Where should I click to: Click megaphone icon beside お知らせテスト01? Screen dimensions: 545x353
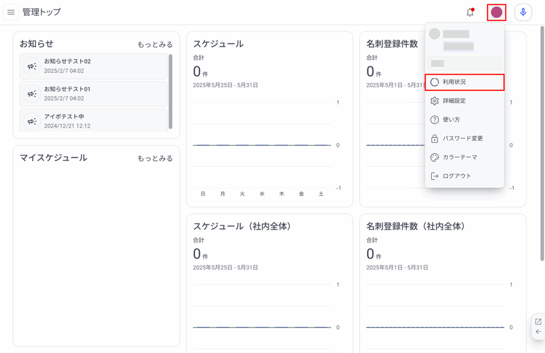click(32, 94)
